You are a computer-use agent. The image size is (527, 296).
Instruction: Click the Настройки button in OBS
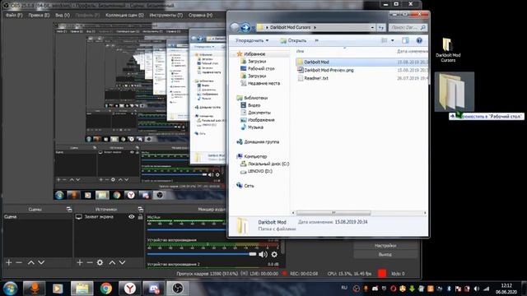point(385,246)
